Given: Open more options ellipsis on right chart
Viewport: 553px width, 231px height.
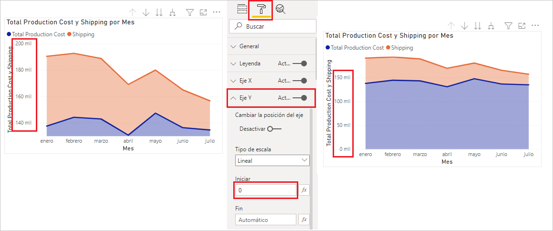Looking at the screenshot, I should (535, 25).
